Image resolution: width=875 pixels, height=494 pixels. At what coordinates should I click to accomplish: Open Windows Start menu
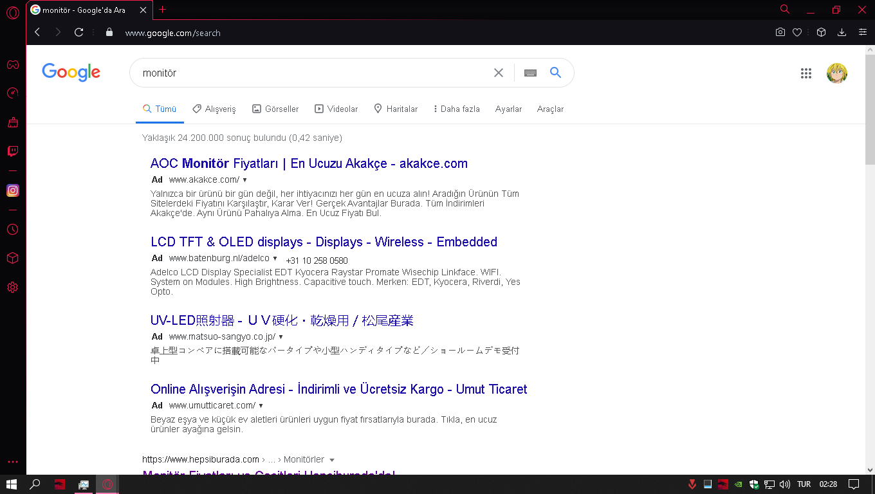pyautogui.click(x=12, y=484)
